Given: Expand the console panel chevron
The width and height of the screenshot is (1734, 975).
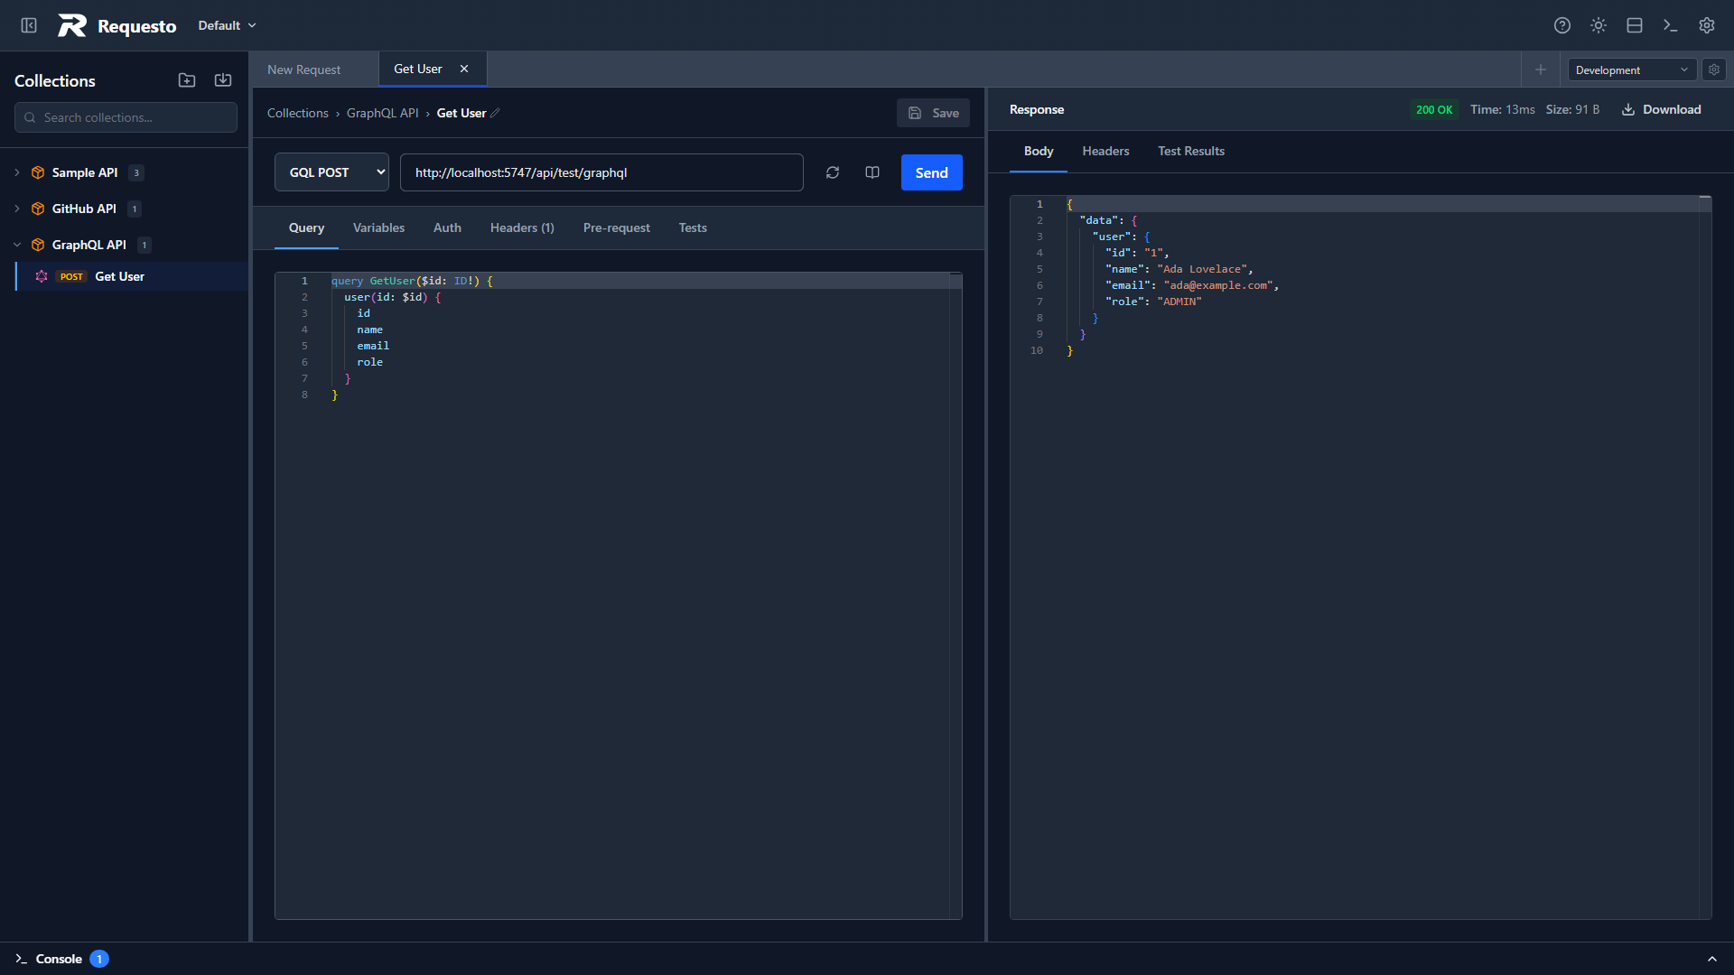Looking at the screenshot, I should 1712,959.
